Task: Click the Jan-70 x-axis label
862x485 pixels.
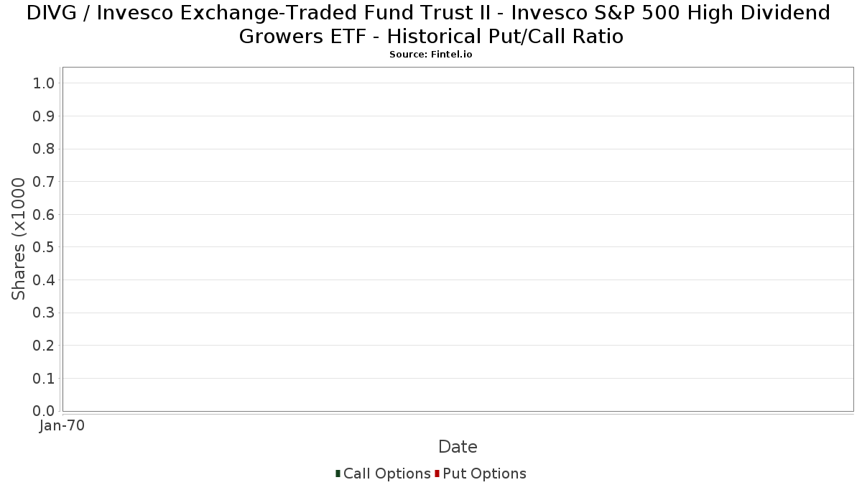Action: point(62,426)
